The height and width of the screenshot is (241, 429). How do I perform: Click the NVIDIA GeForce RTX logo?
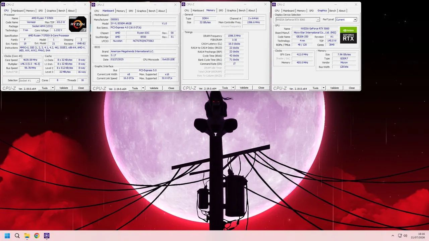(x=349, y=35)
